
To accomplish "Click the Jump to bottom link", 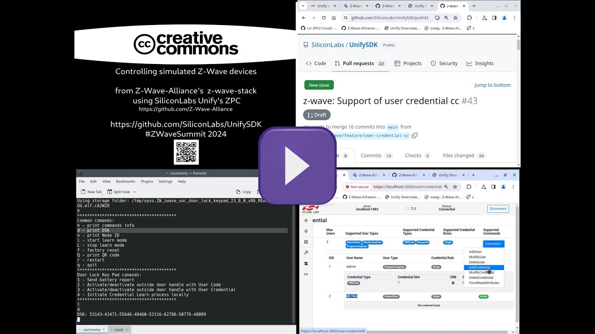I will click(x=492, y=85).
